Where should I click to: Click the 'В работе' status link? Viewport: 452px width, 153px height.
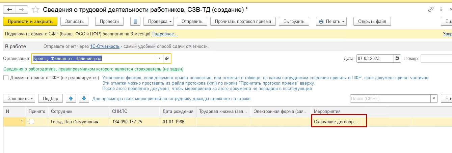click(16, 47)
